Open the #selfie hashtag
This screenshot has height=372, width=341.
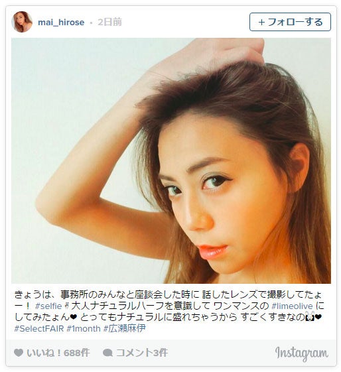[48, 306]
